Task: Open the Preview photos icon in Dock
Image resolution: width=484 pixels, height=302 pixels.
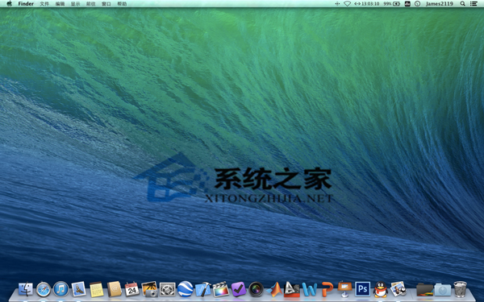Action: pyautogui.click(x=398, y=289)
